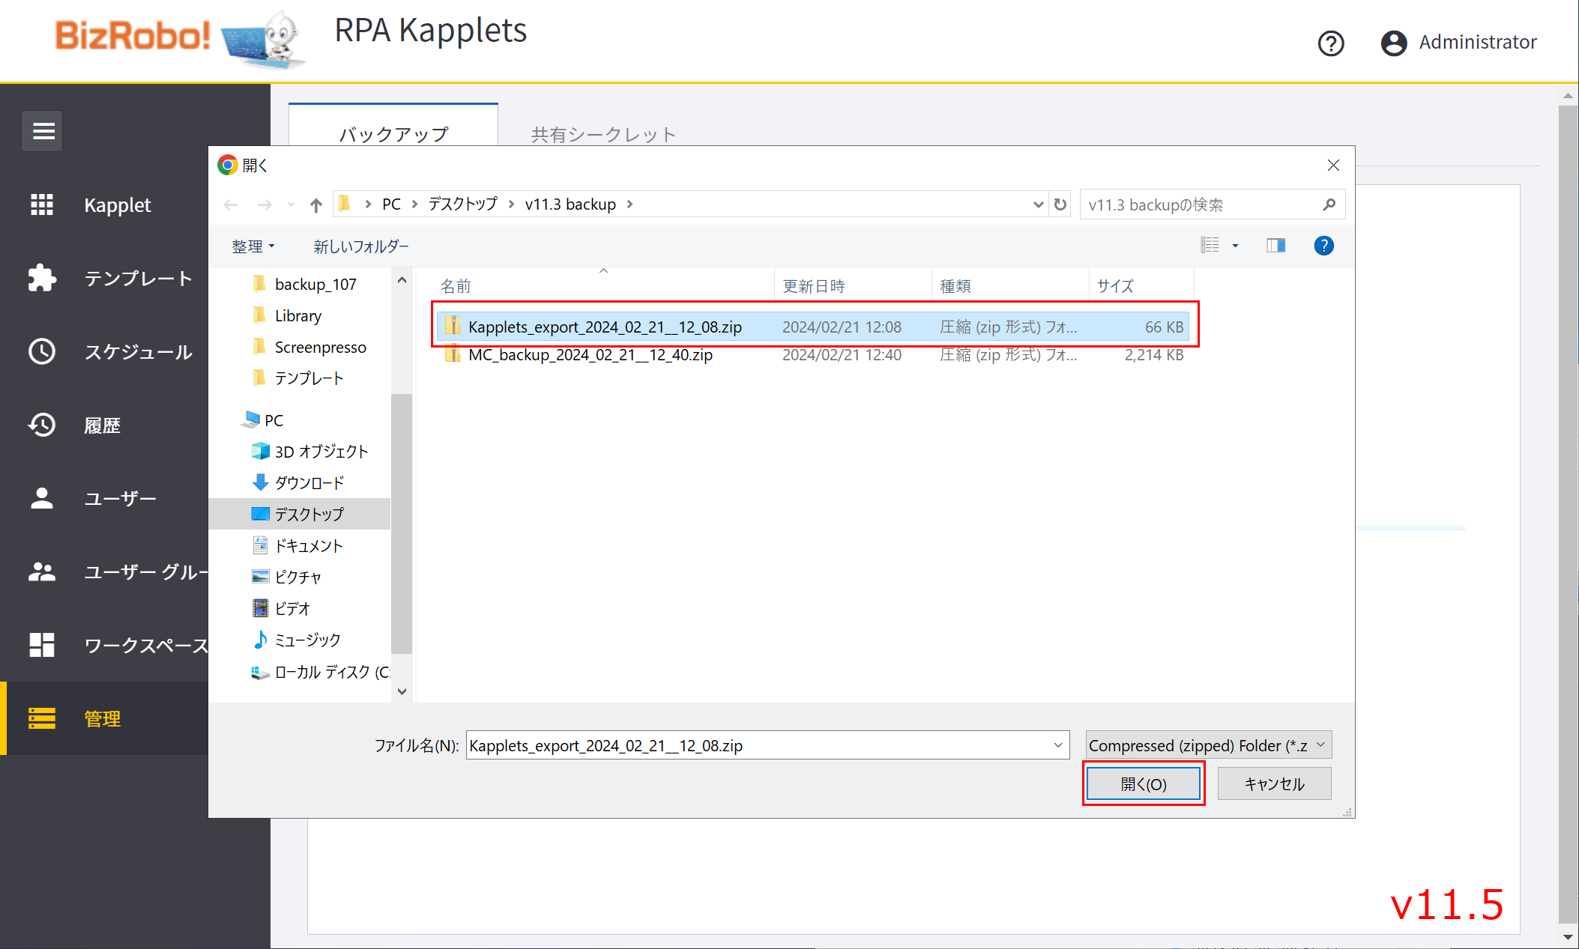Navigate to PC in breadcrumb path
The height and width of the screenshot is (949, 1579).
[391, 204]
